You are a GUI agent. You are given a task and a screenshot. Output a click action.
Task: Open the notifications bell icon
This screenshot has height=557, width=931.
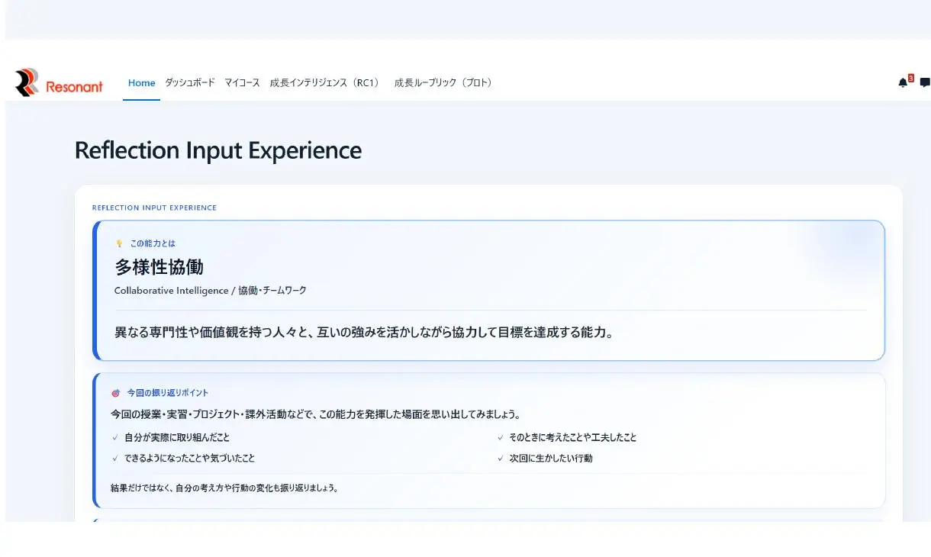903,82
